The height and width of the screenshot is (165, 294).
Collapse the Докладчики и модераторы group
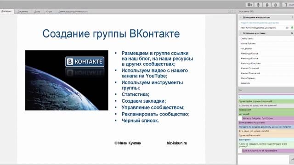[241, 17]
